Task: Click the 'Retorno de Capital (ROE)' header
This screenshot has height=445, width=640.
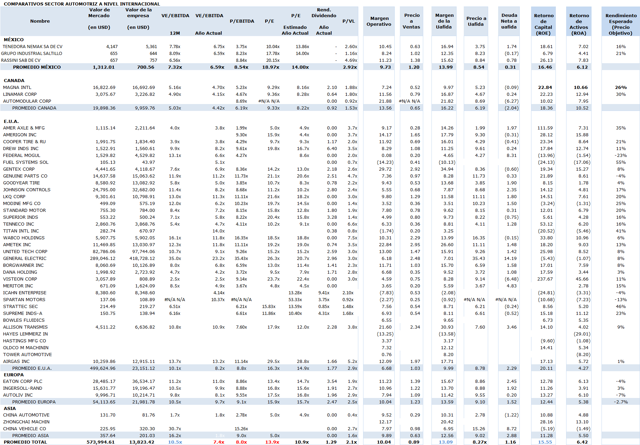Action: (x=543, y=24)
